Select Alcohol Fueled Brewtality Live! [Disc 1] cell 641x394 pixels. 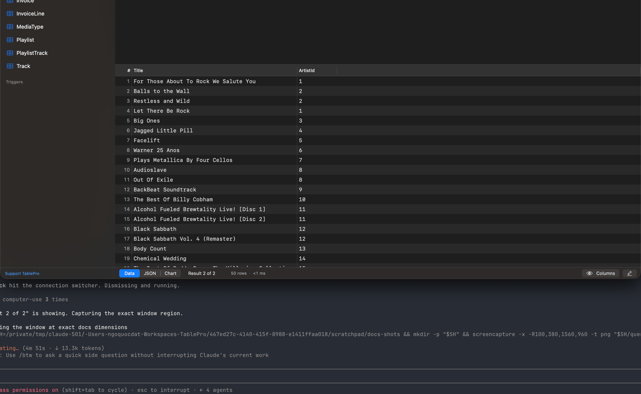pos(214,209)
